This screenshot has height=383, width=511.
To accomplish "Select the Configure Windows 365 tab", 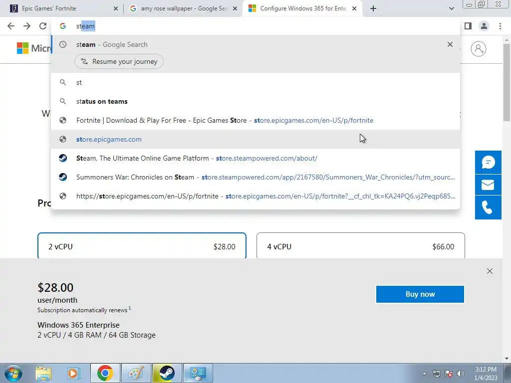I will [302, 8].
